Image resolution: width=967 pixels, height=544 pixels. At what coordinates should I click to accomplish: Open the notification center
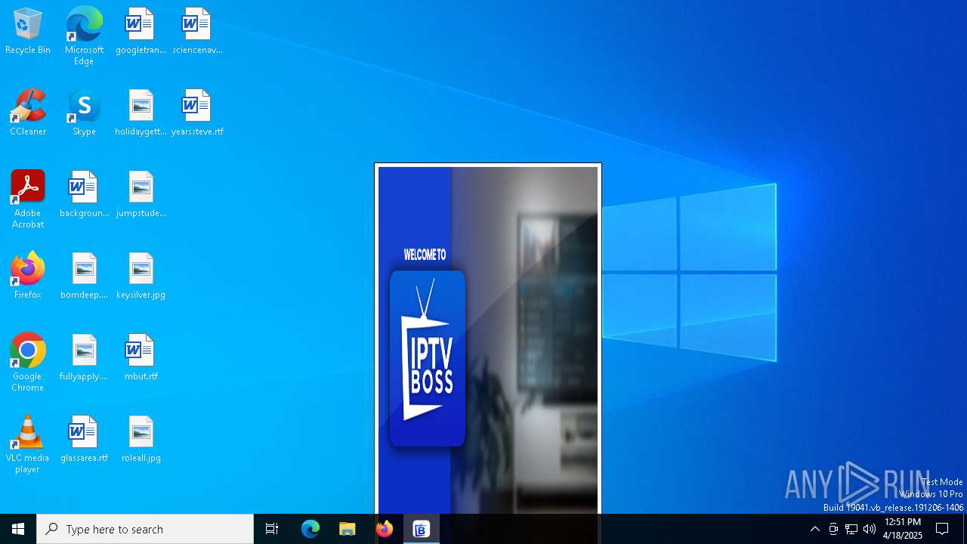pos(942,529)
